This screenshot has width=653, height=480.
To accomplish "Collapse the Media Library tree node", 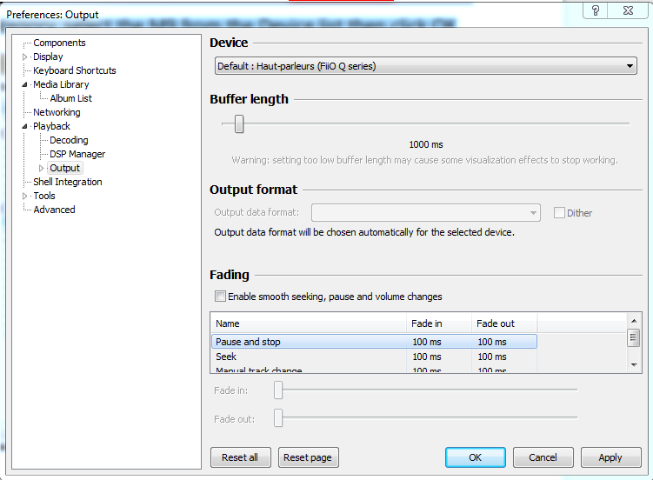I will point(24,84).
